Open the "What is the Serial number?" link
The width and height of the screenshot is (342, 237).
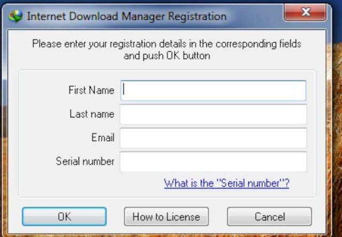click(227, 183)
